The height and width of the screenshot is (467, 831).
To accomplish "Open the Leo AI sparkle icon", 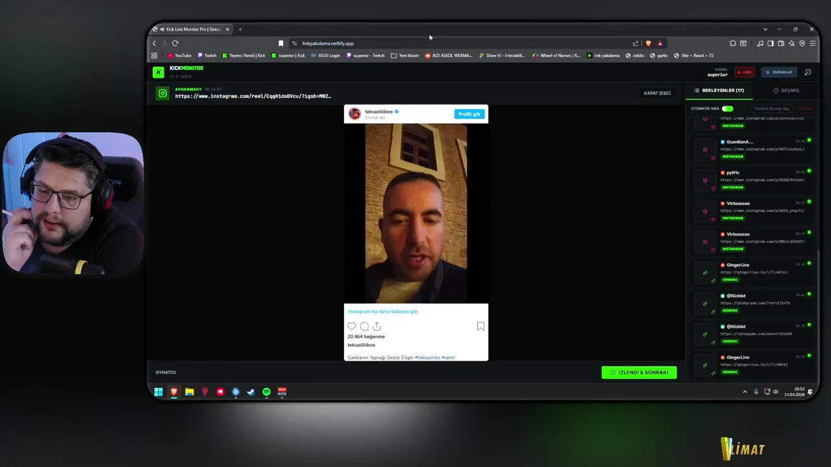I will tap(791, 43).
